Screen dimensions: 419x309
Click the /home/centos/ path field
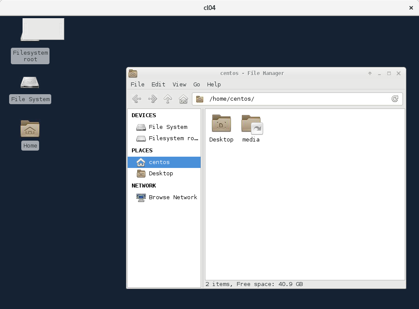(x=297, y=99)
